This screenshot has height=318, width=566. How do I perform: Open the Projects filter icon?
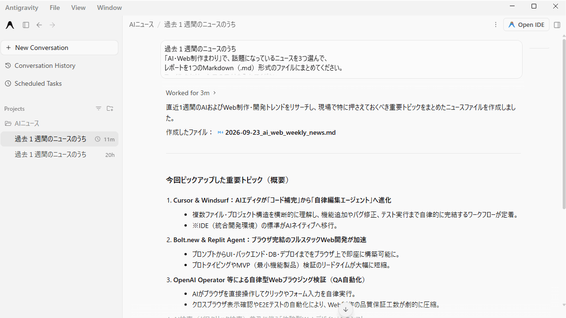coord(99,108)
